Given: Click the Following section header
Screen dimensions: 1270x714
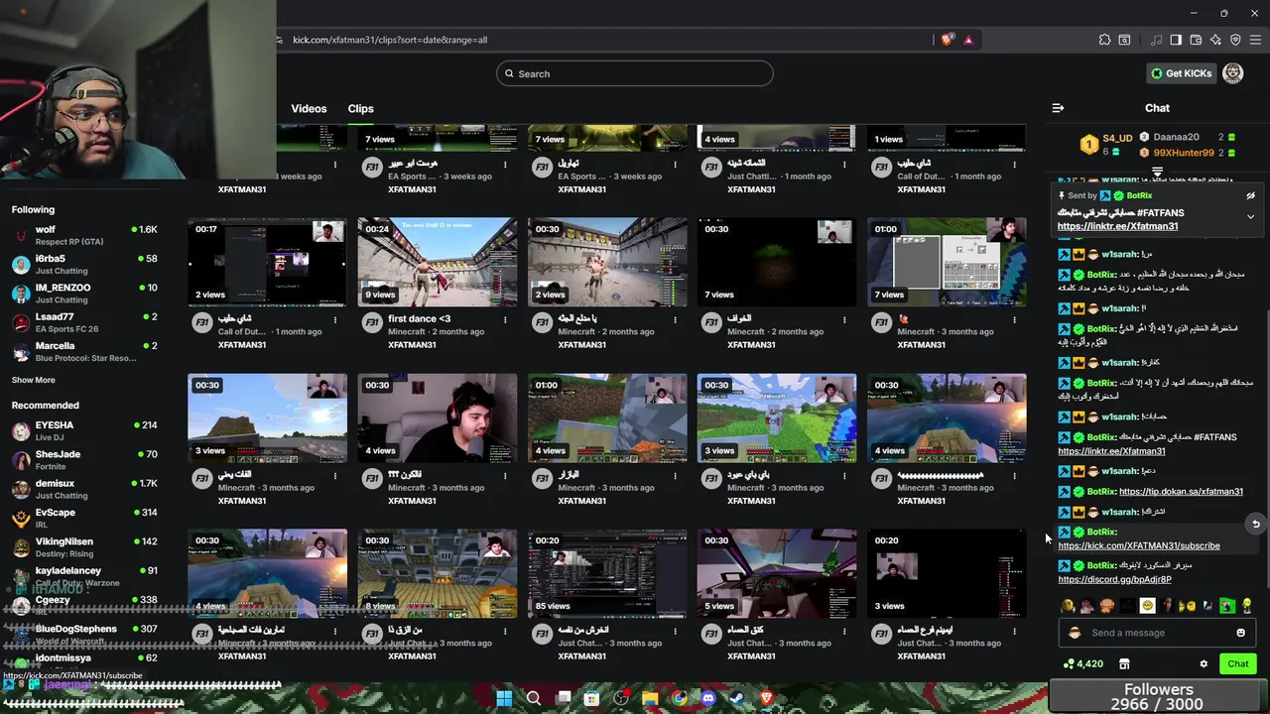Looking at the screenshot, I should coord(33,209).
